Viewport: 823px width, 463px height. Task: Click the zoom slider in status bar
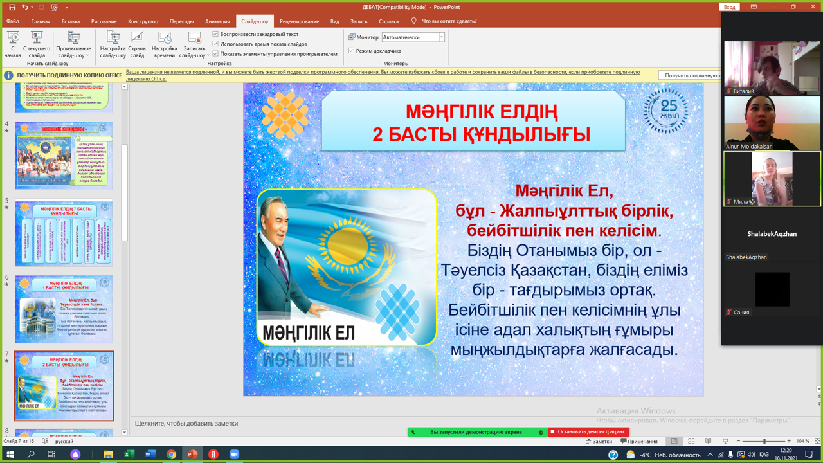(x=764, y=441)
